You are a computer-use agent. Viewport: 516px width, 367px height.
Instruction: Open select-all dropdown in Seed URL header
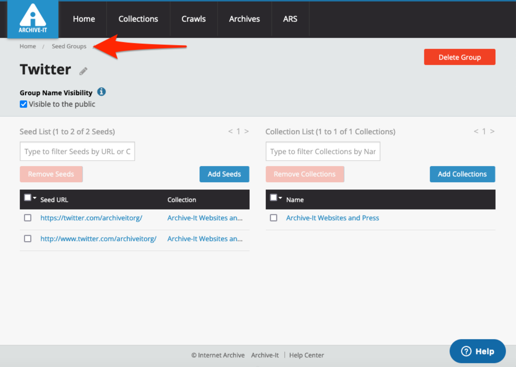34,198
